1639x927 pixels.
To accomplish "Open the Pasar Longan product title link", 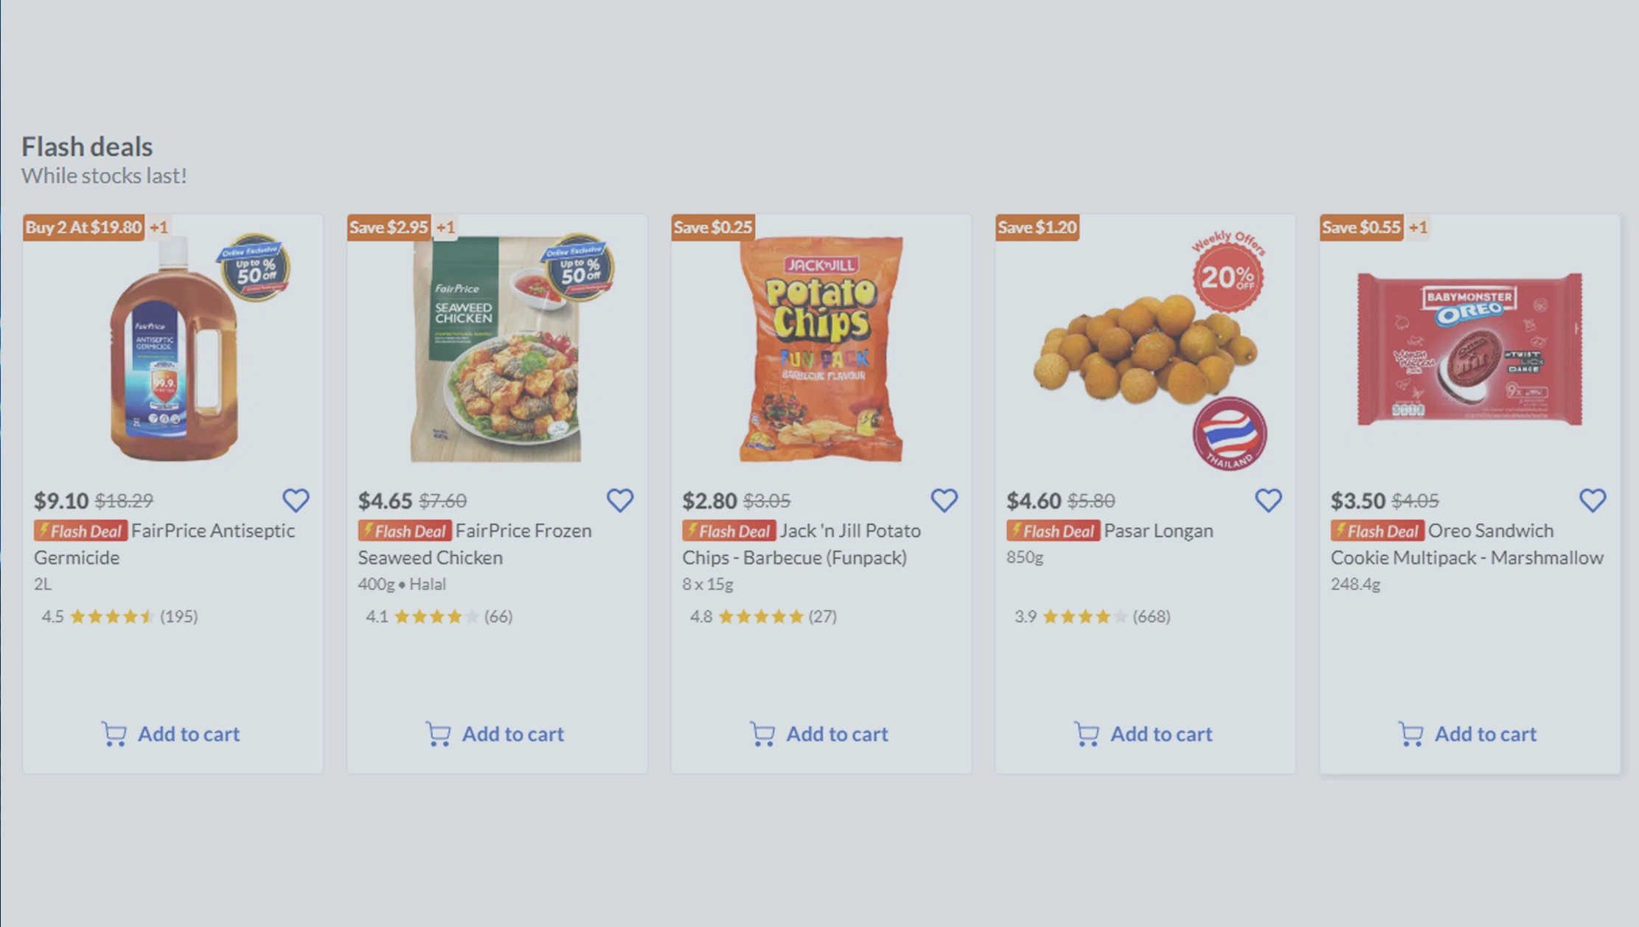I will pos(1158,531).
